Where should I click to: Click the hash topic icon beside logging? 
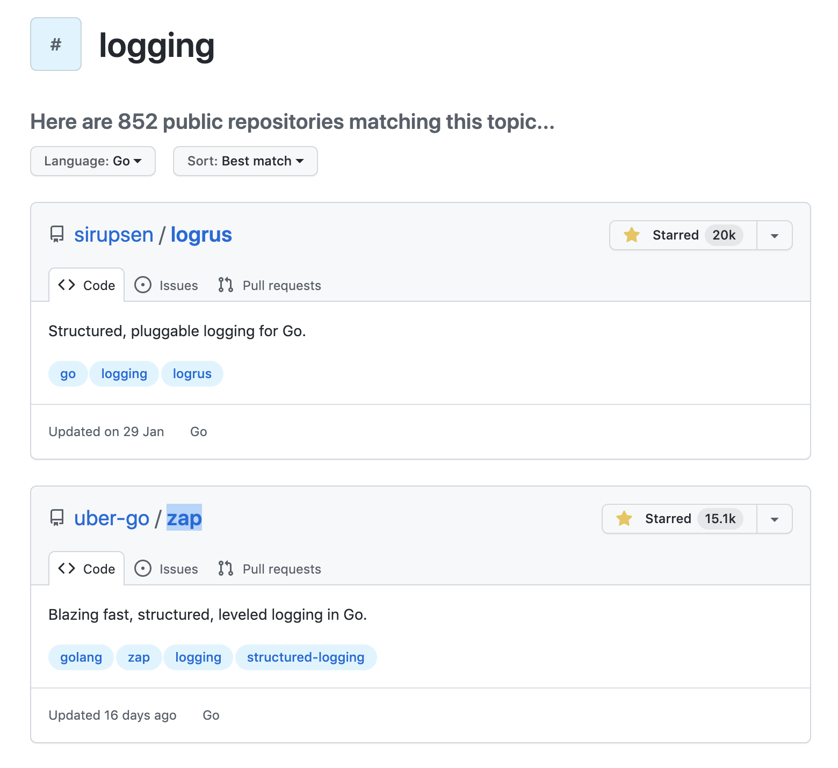point(56,44)
